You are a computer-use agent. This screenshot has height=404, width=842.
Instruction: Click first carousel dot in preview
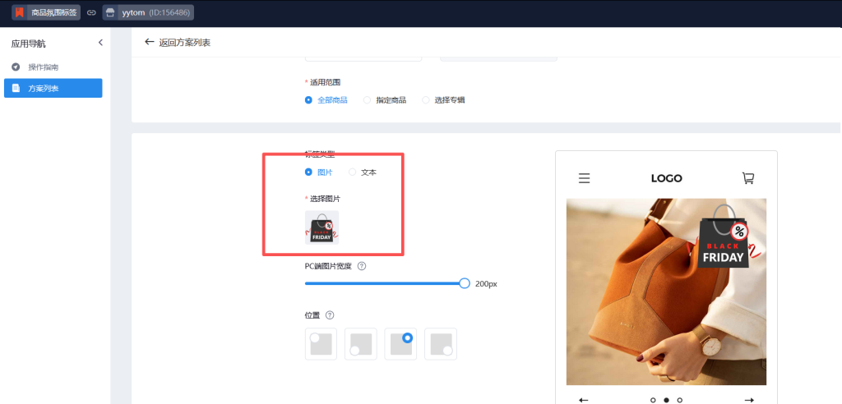[653, 400]
